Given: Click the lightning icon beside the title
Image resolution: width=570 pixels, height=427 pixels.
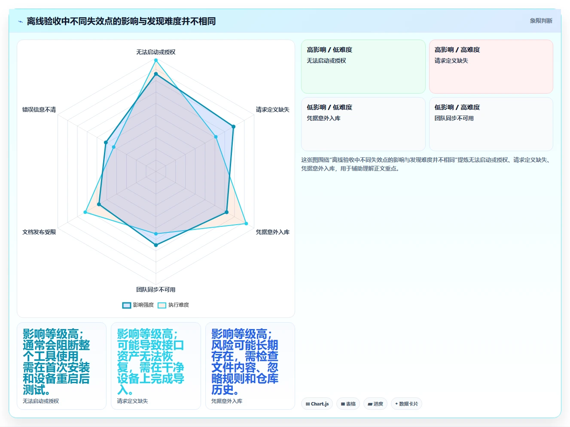Looking at the screenshot, I should 20,21.
